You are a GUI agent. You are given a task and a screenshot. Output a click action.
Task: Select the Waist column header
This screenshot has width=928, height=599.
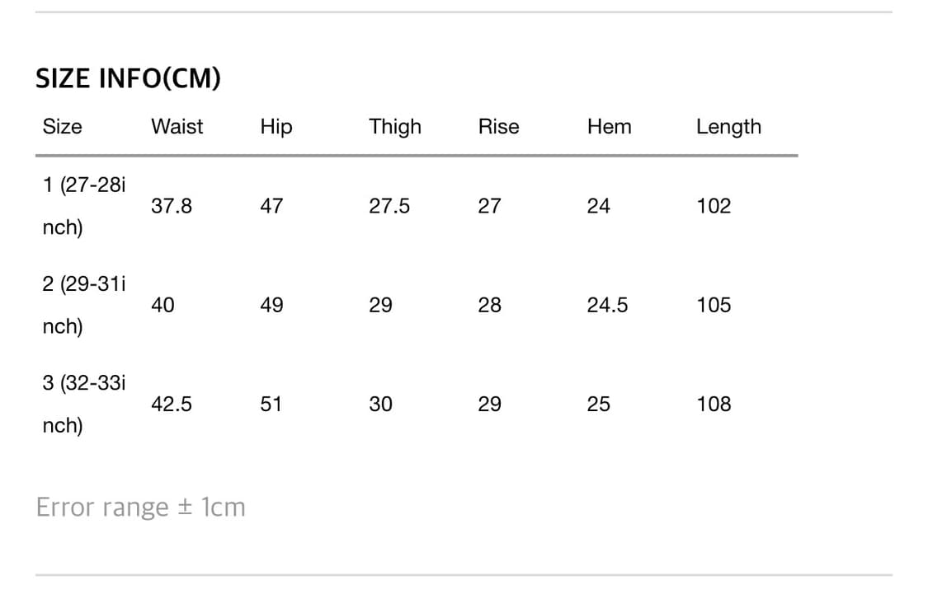(x=177, y=127)
